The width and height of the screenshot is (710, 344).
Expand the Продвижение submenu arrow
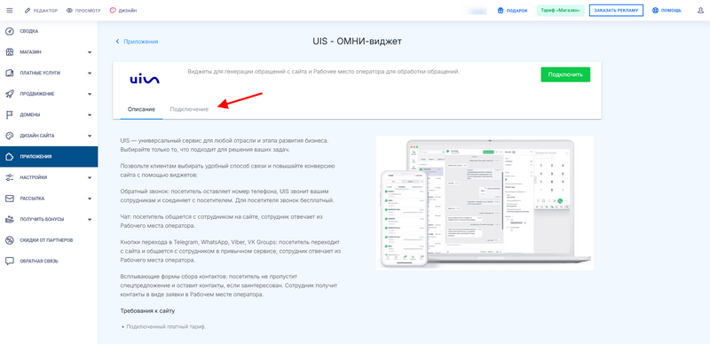point(90,94)
